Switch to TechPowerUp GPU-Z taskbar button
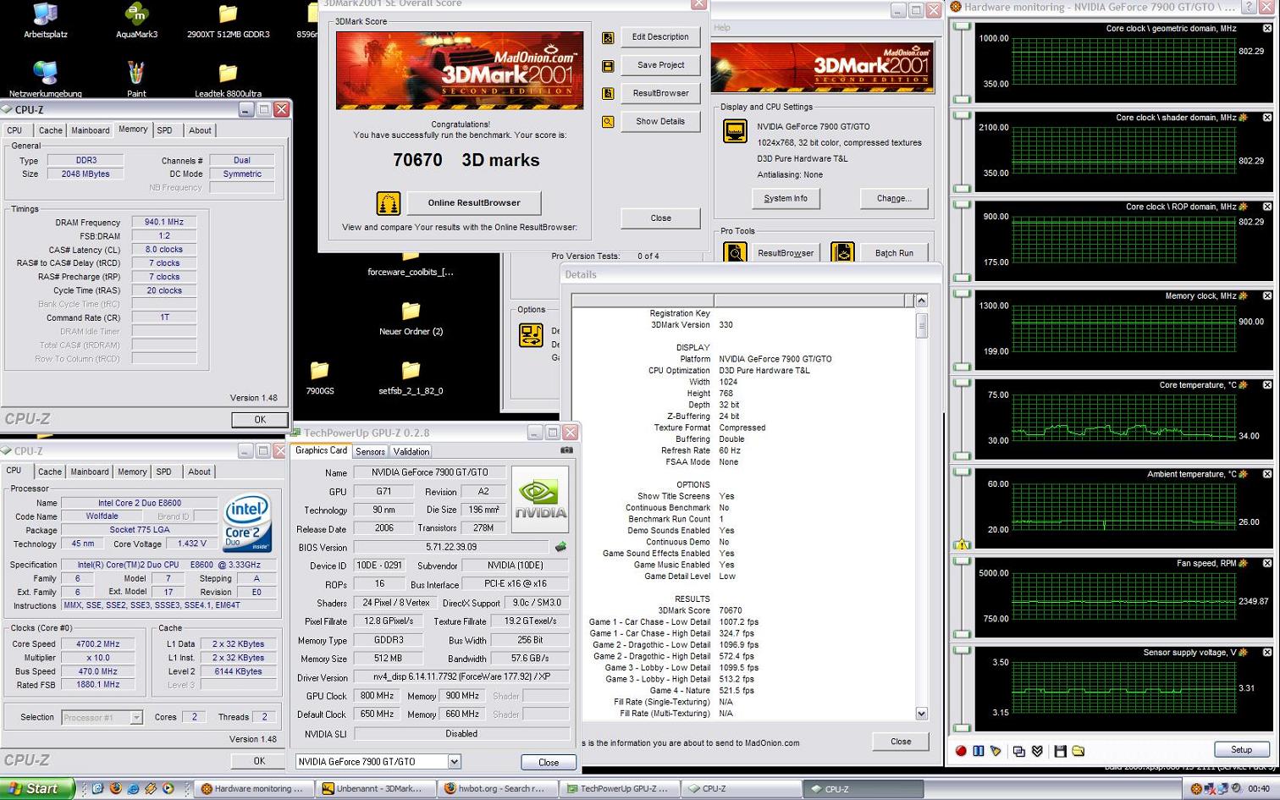The image size is (1280, 800). click(x=620, y=788)
